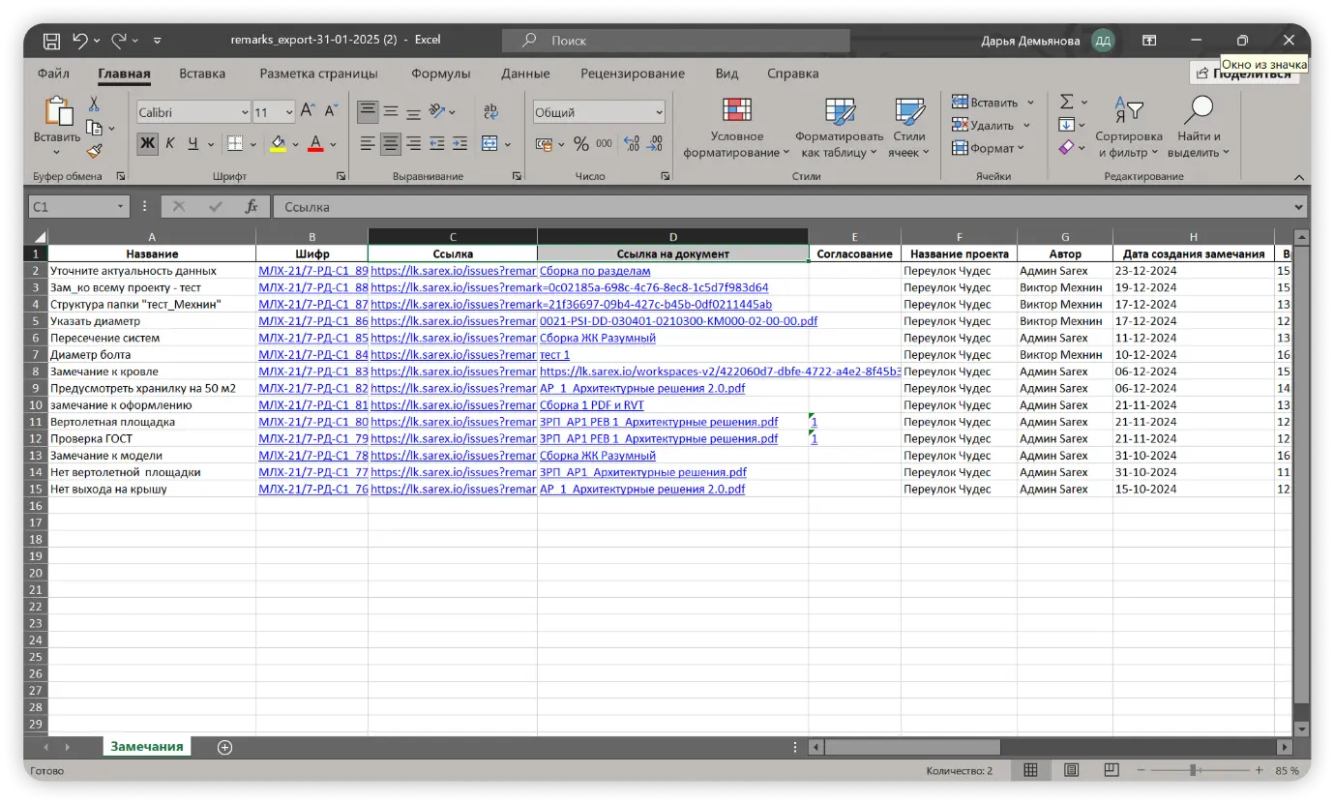
Task: Switch to the Формулы tab
Action: point(440,74)
